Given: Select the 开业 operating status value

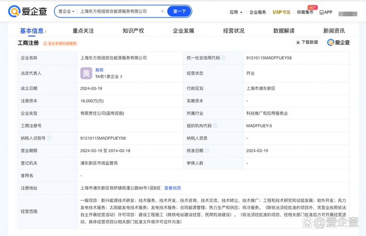Looking at the screenshot, I should 250,73.
